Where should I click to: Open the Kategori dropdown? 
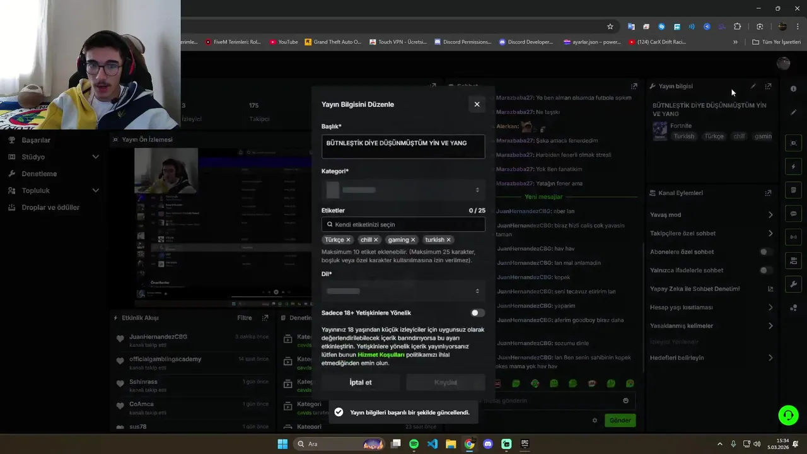[x=403, y=190]
